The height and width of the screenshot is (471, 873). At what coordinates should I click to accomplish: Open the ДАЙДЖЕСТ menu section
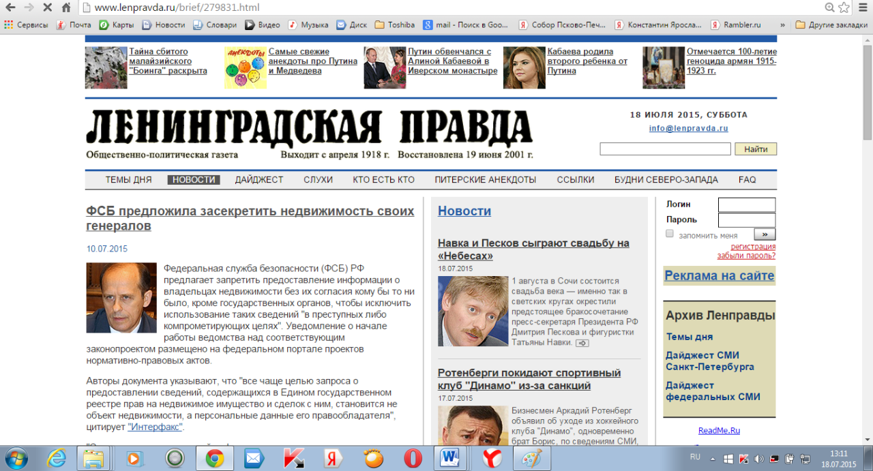[259, 180]
